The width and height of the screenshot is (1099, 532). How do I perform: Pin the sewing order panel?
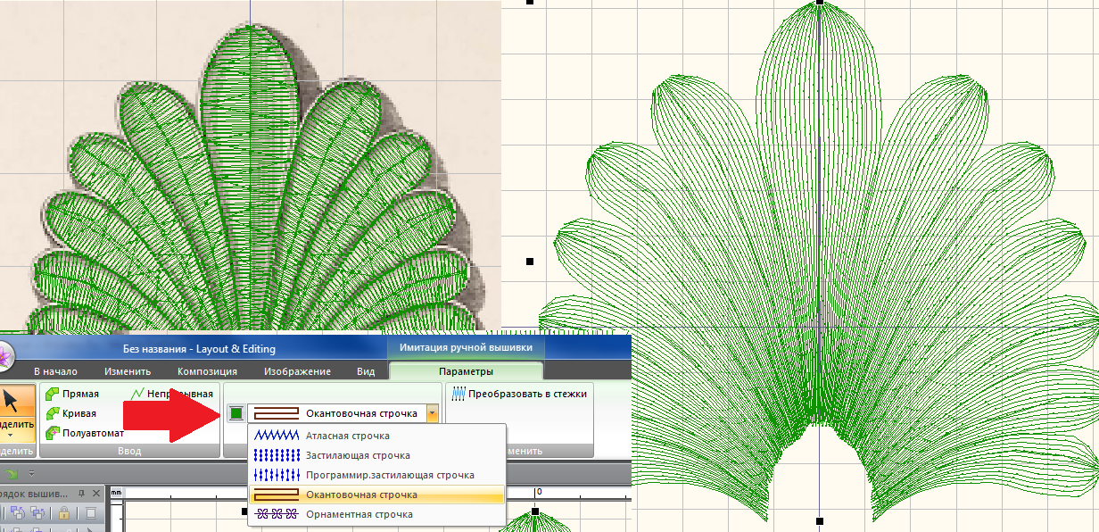[x=82, y=493]
